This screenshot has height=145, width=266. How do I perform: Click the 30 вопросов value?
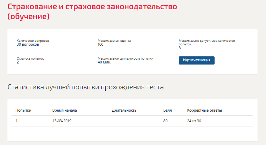[28, 44]
